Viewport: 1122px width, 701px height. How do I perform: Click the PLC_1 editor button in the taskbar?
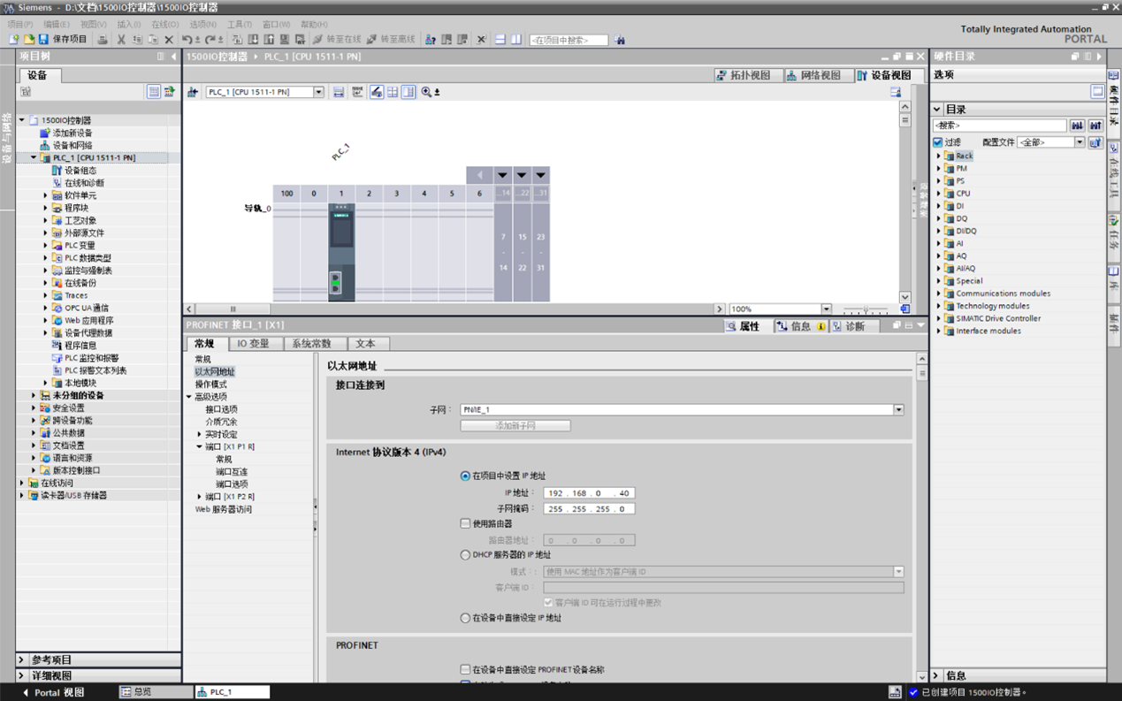point(232,692)
